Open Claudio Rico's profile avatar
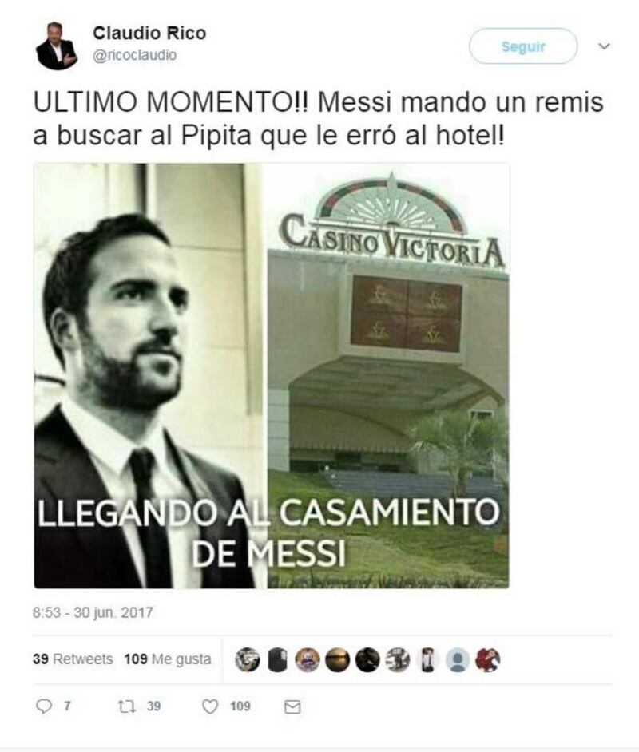639x752 pixels. click(56, 46)
